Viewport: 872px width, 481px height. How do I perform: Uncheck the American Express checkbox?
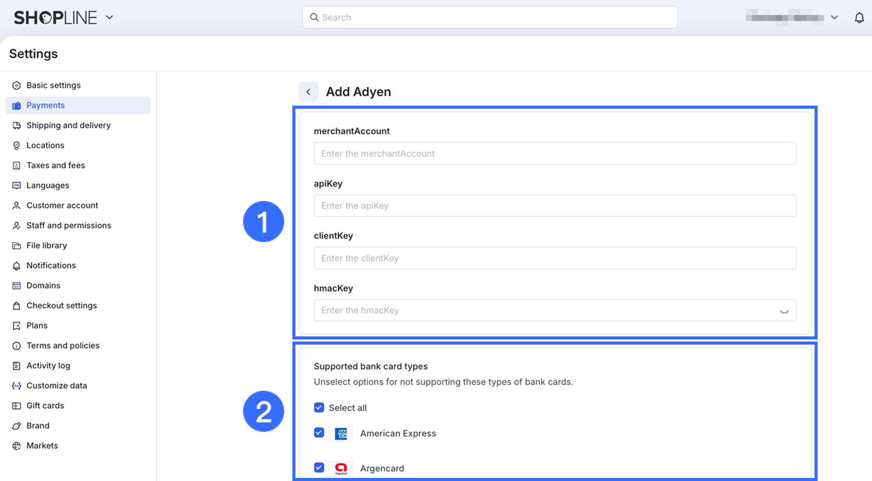click(x=319, y=433)
